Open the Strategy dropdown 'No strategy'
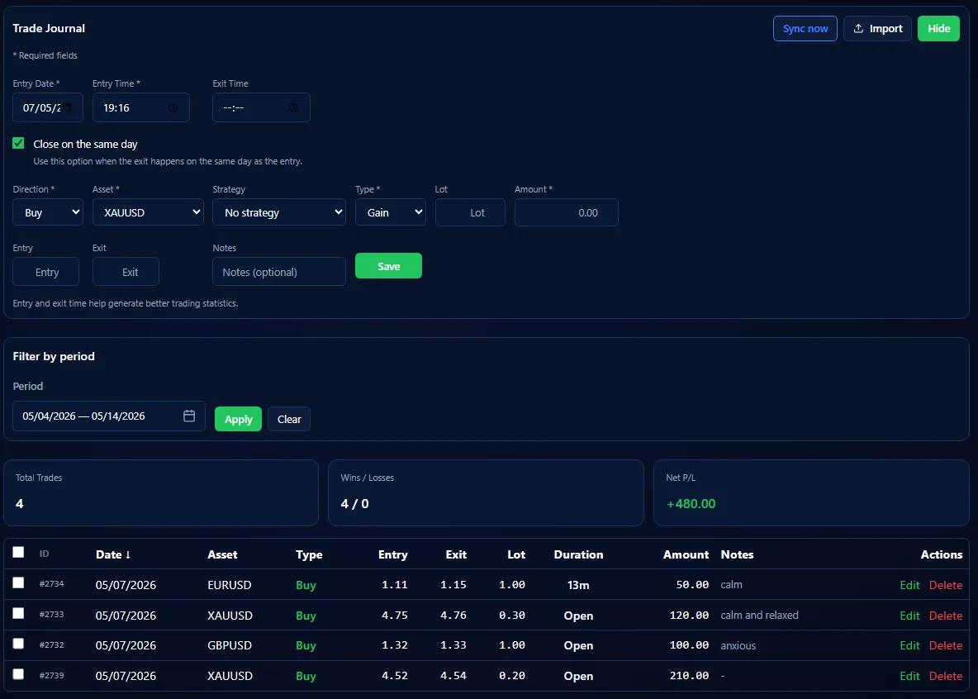Screen dimensions: 978x699 279,212
